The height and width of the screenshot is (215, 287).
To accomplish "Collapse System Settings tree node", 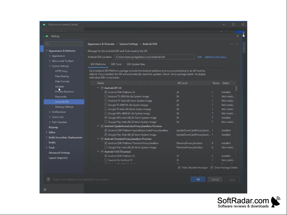I will pos(50,66).
